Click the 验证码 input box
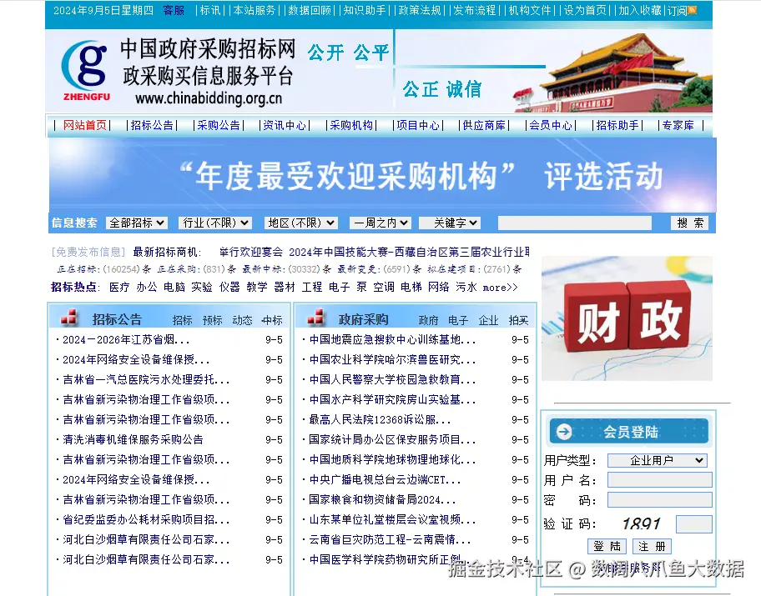 (x=694, y=523)
